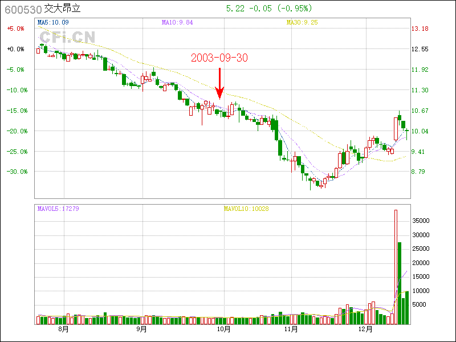Click the 10月 month axis label

point(224,329)
